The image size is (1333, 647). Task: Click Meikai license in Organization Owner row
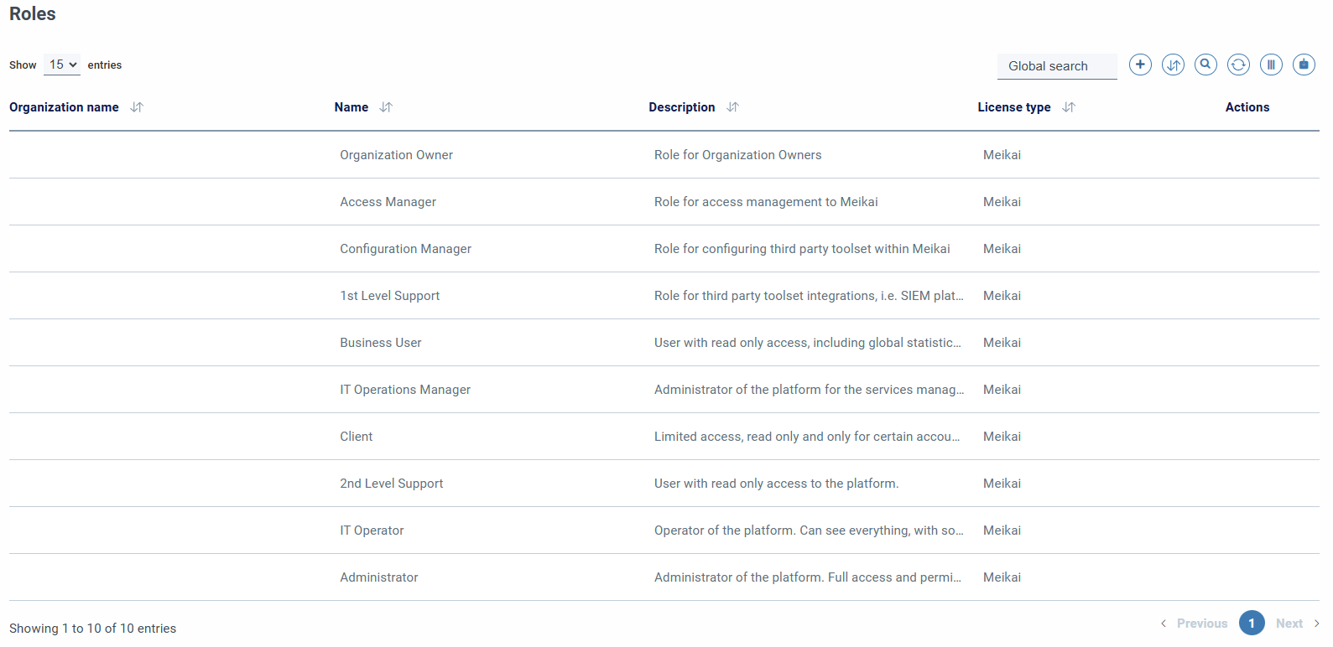pyautogui.click(x=1002, y=155)
